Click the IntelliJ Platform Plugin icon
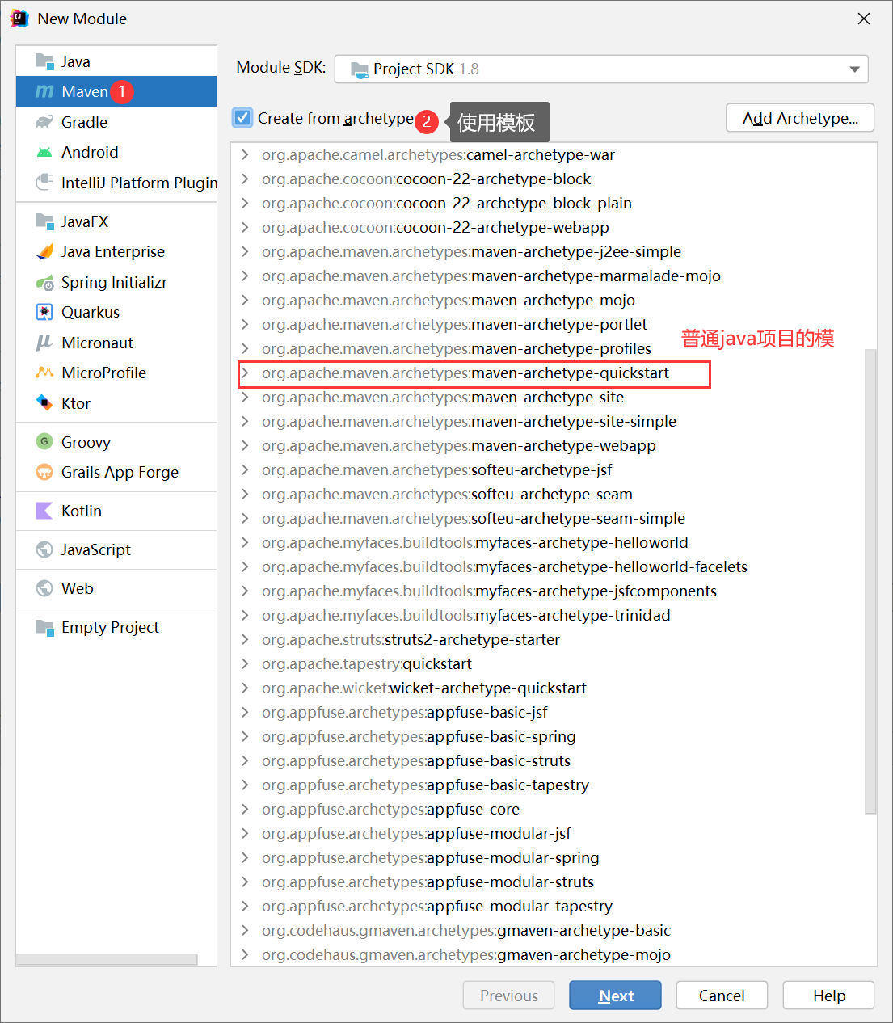The height and width of the screenshot is (1023, 893). pyautogui.click(x=44, y=183)
